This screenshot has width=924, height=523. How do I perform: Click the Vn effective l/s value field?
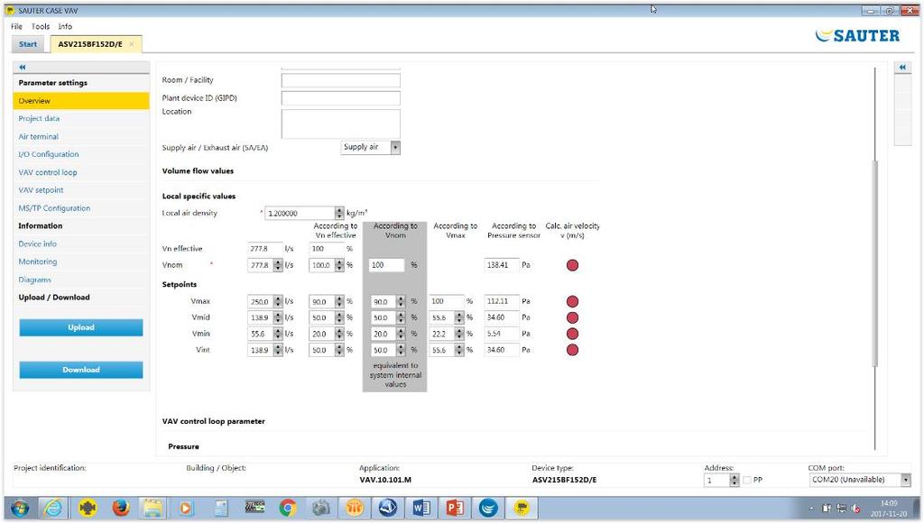click(x=264, y=249)
